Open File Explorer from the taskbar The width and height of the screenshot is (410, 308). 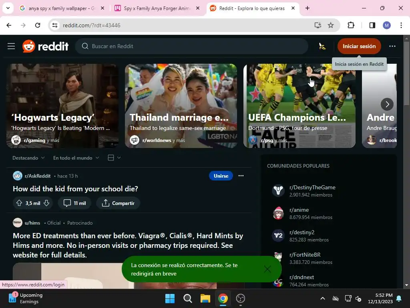(x=205, y=298)
